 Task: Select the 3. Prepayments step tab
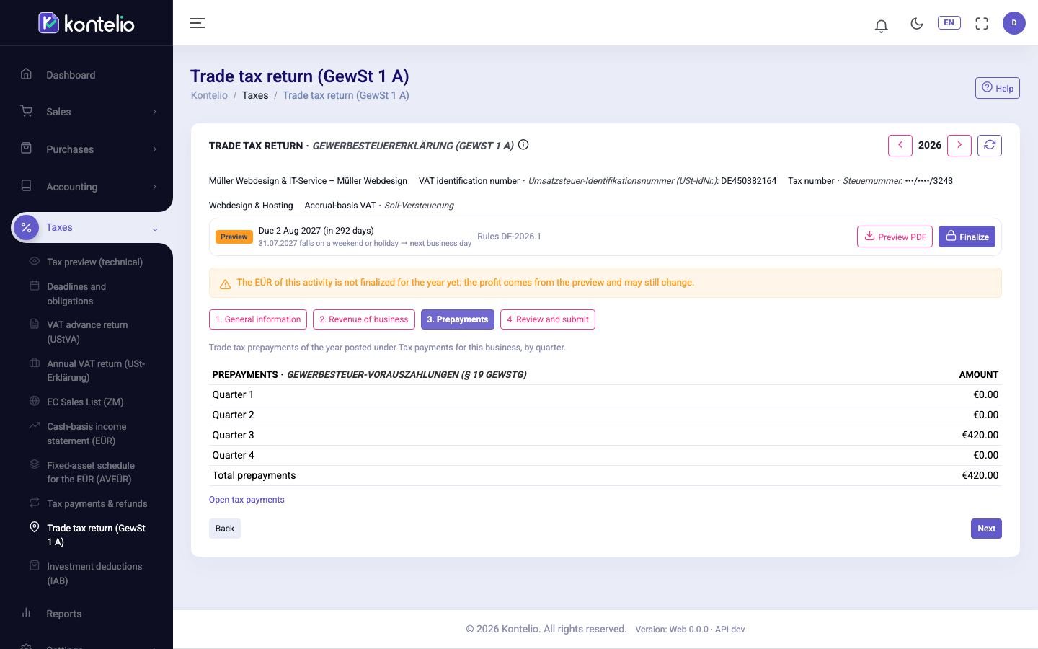pyautogui.click(x=458, y=319)
